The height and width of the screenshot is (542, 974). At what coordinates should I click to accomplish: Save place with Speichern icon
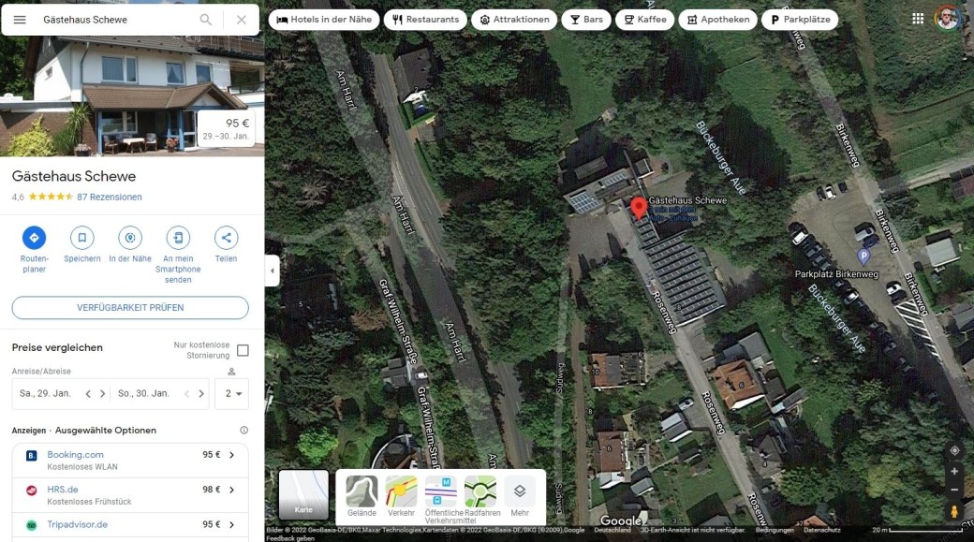[82, 238]
